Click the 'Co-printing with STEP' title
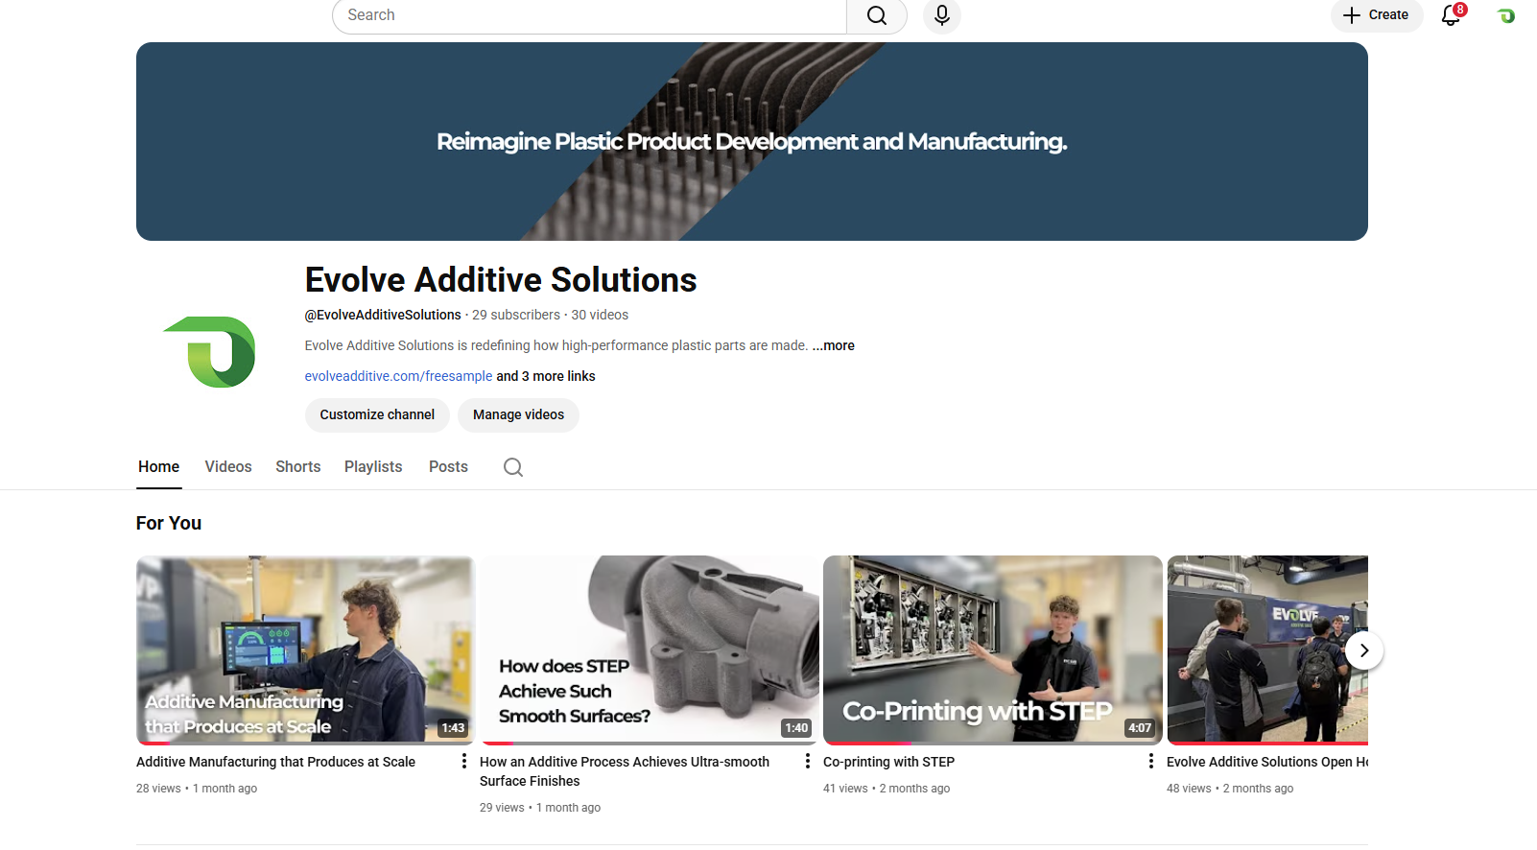Image resolution: width=1537 pixels, height=850 pixels. [x=888, y=762]
